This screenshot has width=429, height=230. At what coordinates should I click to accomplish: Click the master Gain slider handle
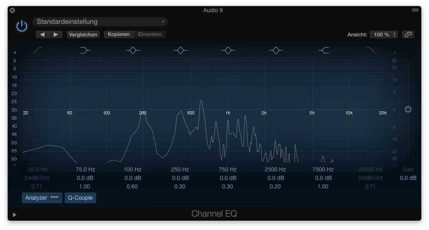click(408, 109)
